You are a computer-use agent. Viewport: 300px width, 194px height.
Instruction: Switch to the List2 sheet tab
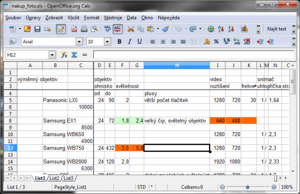tap(54, 178)
